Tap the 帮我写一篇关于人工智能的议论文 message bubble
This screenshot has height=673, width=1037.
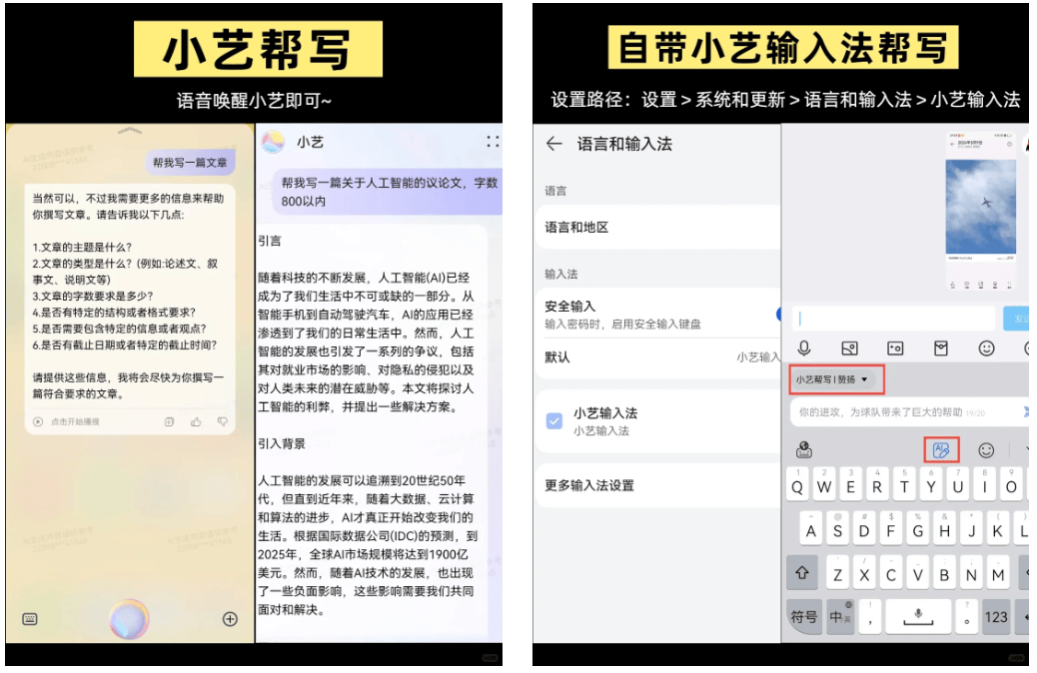[x=389, y=192]
